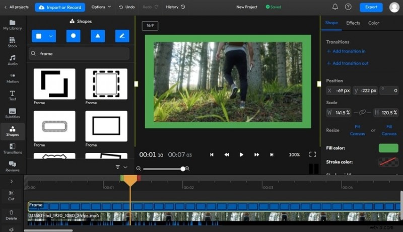Open the Transitions panel

coord(12,149)
